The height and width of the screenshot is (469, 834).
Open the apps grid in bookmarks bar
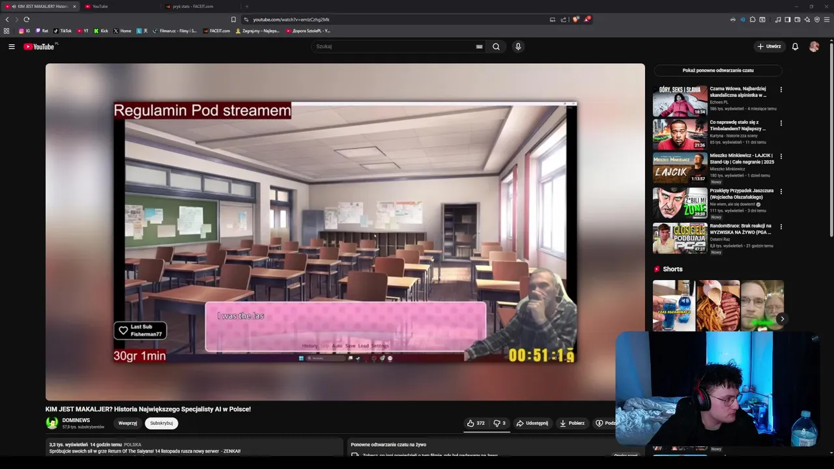7,31
